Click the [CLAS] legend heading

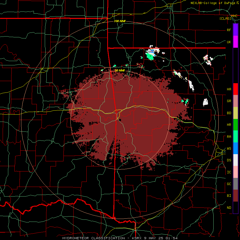click(x=225, y=19)
